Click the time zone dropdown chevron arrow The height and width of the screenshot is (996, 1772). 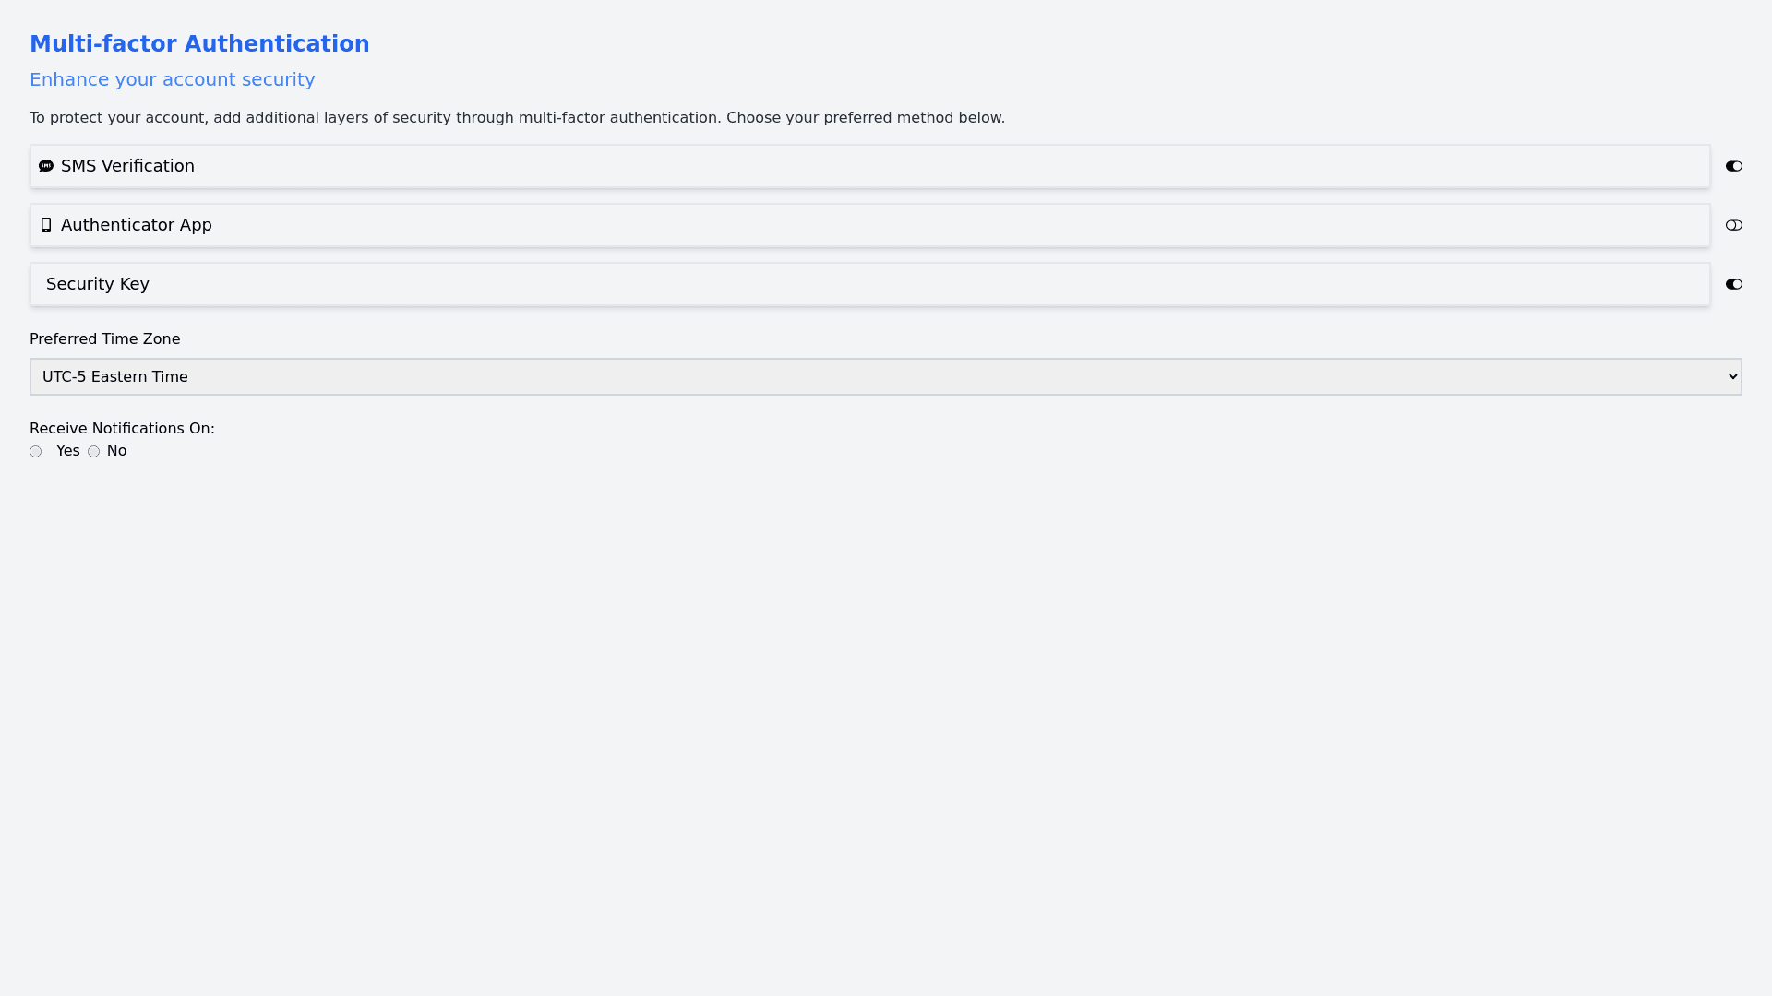click(x=1732, y=376)
